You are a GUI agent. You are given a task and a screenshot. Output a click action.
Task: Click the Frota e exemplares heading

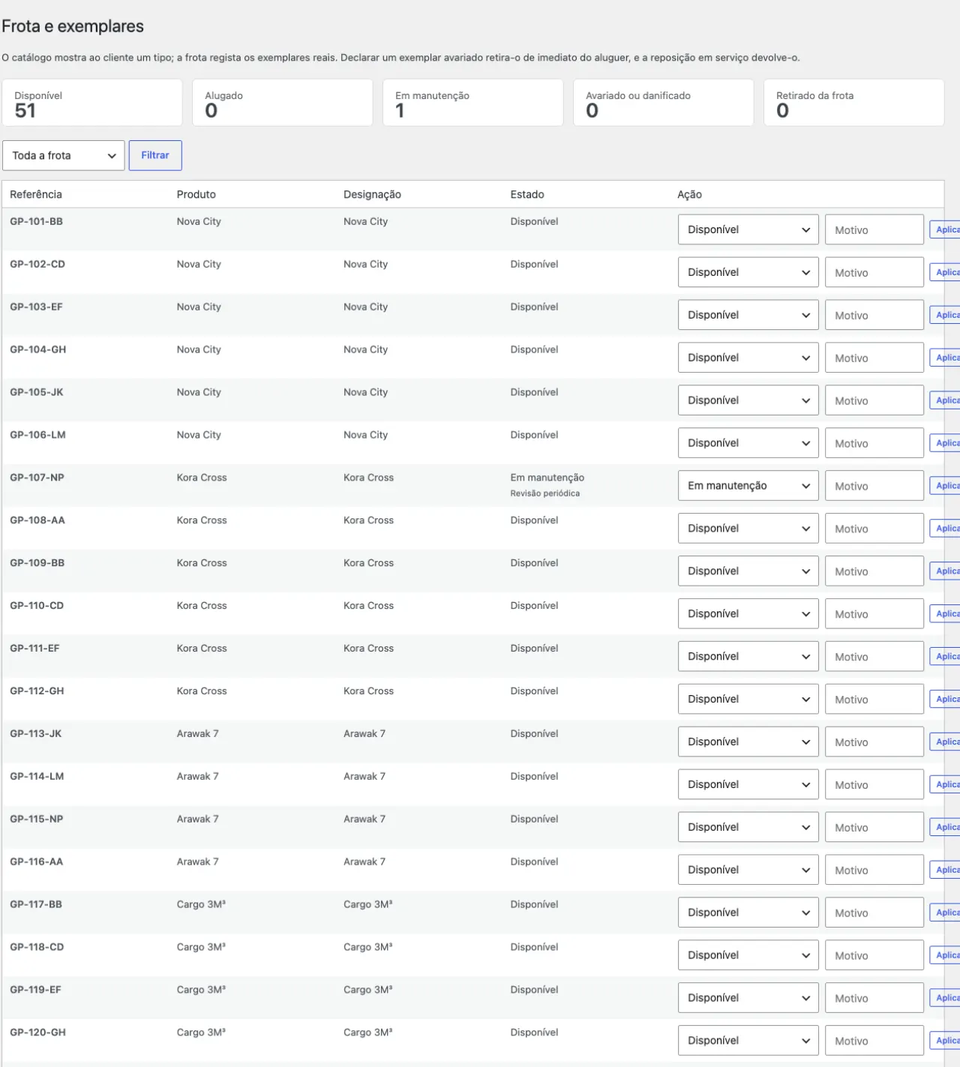73,26
